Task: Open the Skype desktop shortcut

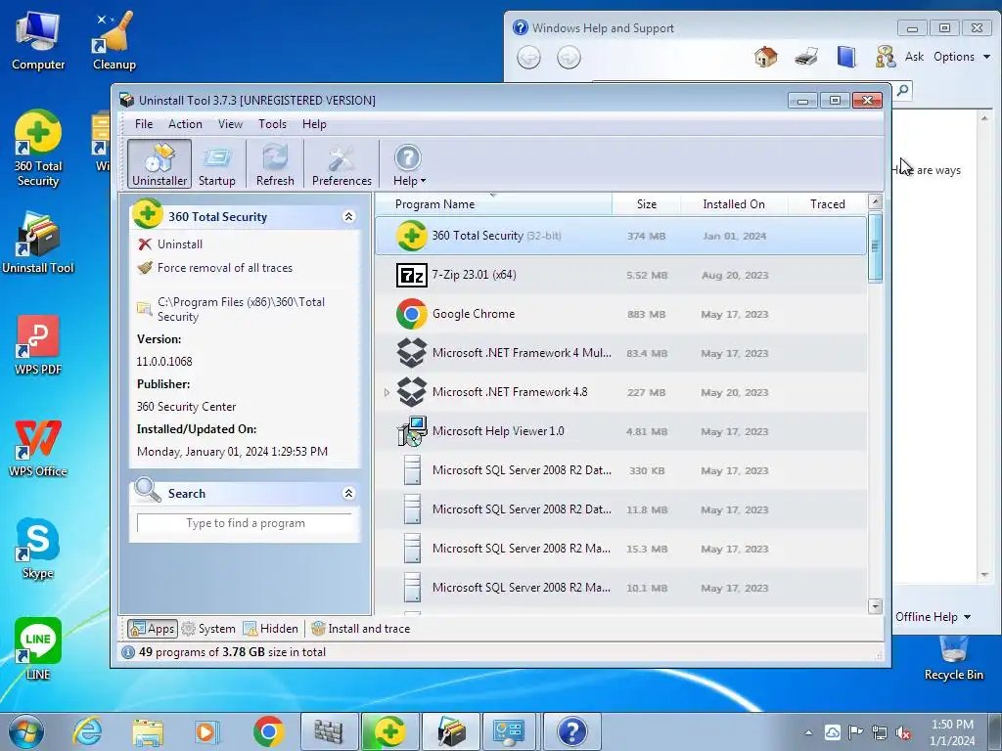Action: pyautogui.click(x=38, y=549)
